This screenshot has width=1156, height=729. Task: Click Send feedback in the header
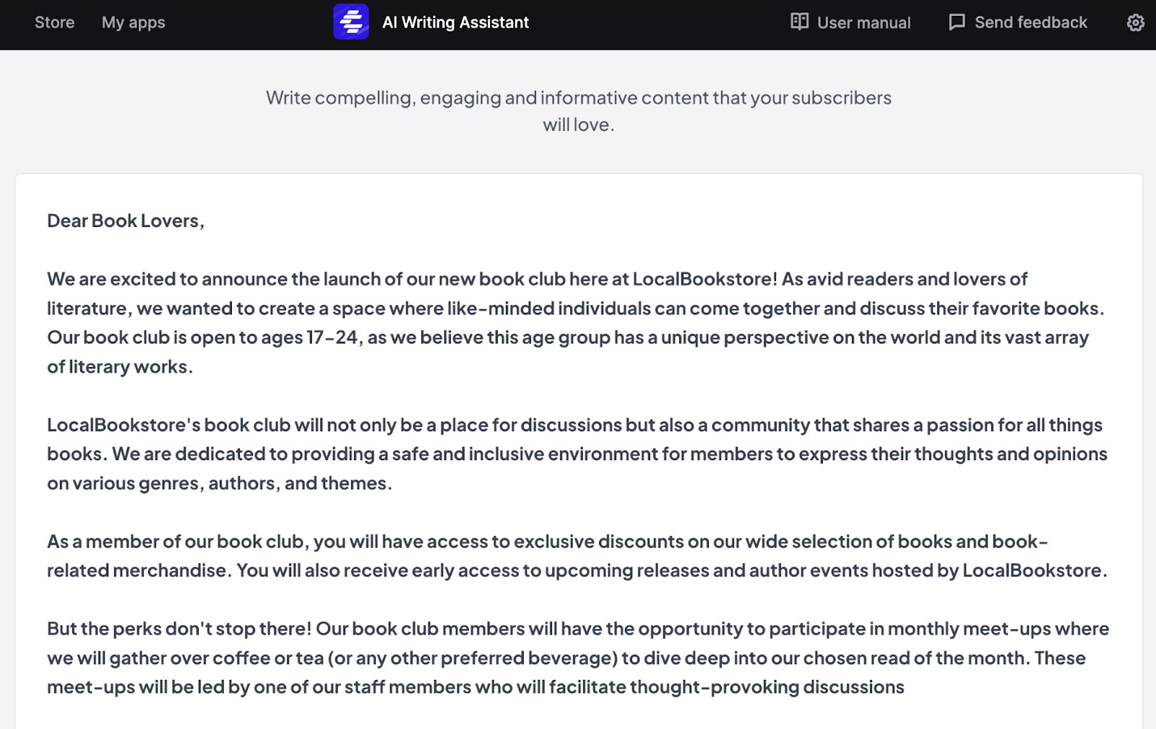[1030, 22]
